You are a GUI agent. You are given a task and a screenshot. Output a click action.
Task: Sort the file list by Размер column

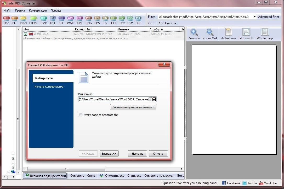[x=69, y=29]
